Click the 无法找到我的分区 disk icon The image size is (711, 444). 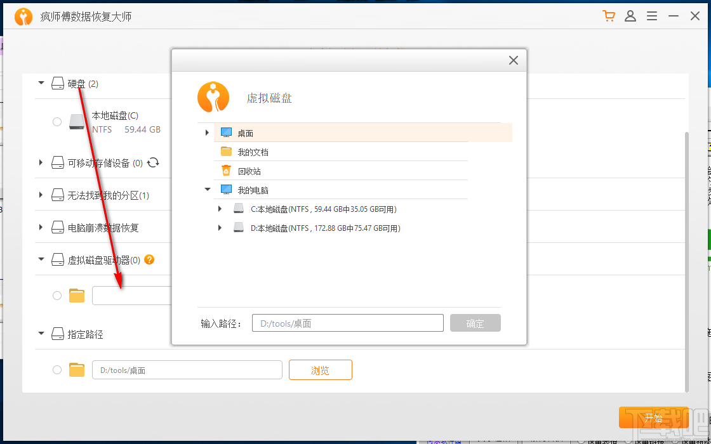pyautogui.click(x=58, y=195)
